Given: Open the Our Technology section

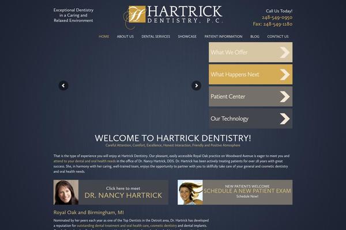Looking at the screenshot, I should coord(251,118).
